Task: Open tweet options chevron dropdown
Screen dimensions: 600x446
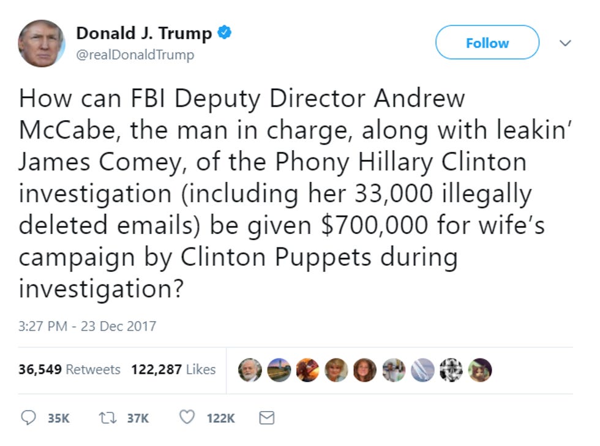Action: (565, 43)
